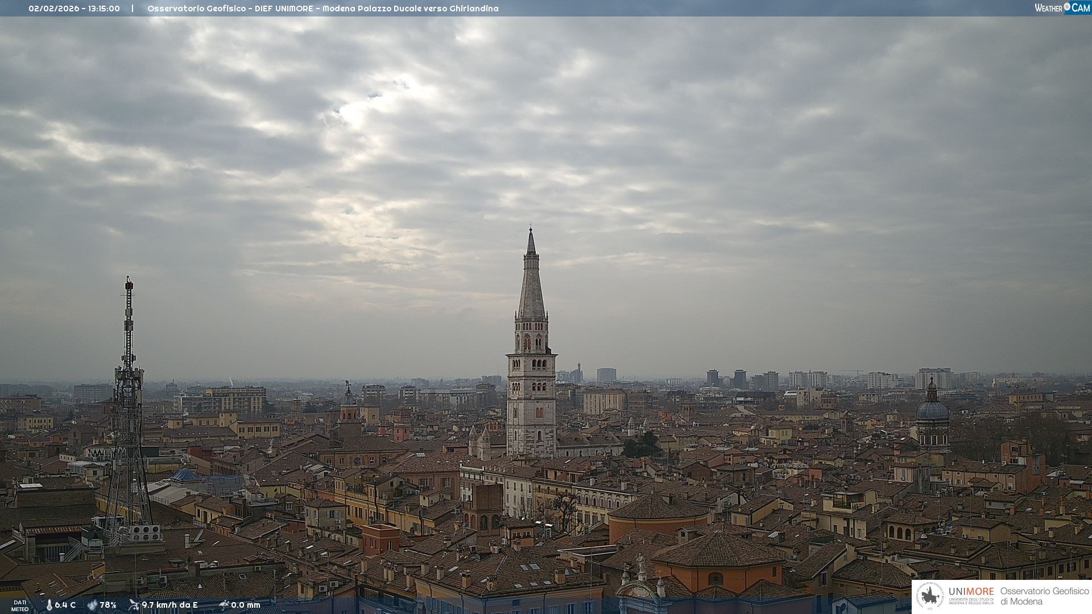This screenshot has height=614, width=1092.
Task: Select the DATI METEO label
Action: coord(20,605)
